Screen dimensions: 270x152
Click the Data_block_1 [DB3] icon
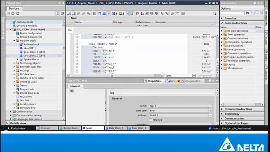21,52
